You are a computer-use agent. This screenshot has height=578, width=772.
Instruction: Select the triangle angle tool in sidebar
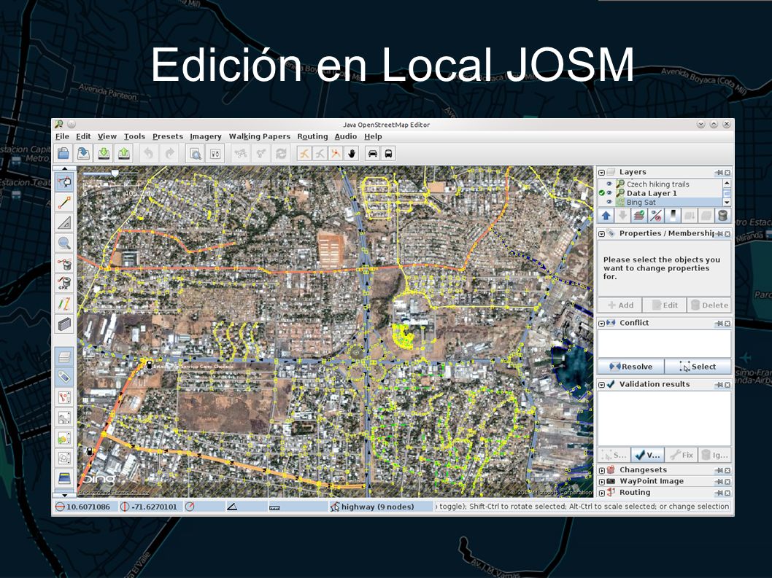click(x=64, y=222)
